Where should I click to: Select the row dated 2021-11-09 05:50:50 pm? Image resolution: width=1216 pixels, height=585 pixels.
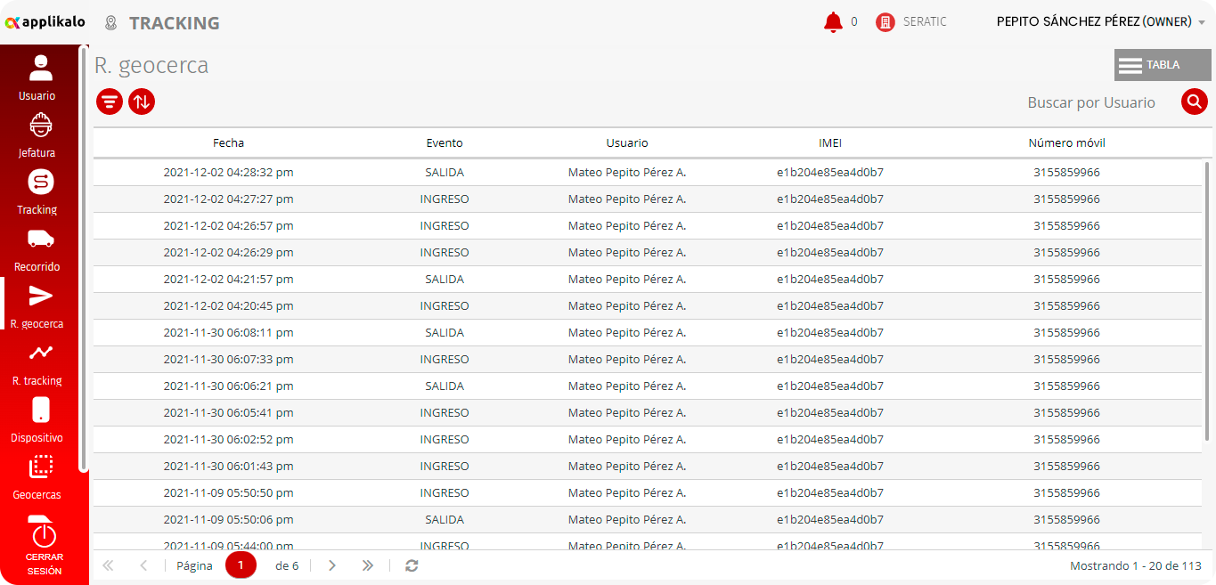point(648,493)
